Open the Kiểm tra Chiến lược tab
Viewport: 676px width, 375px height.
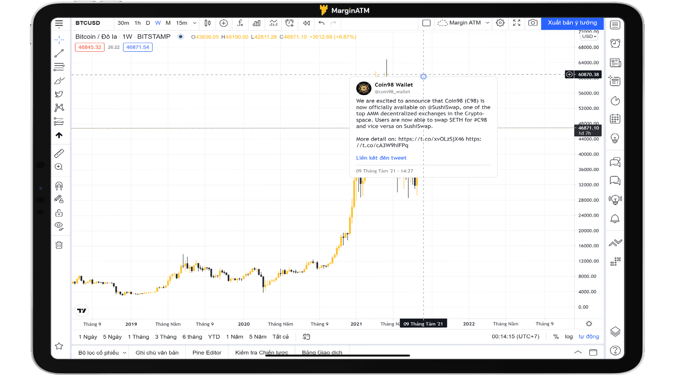[261, 353]
